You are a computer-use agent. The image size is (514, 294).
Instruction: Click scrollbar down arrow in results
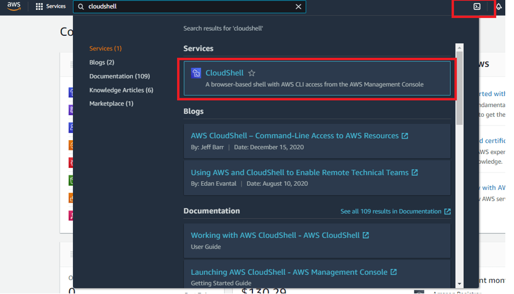coord(460,284)
